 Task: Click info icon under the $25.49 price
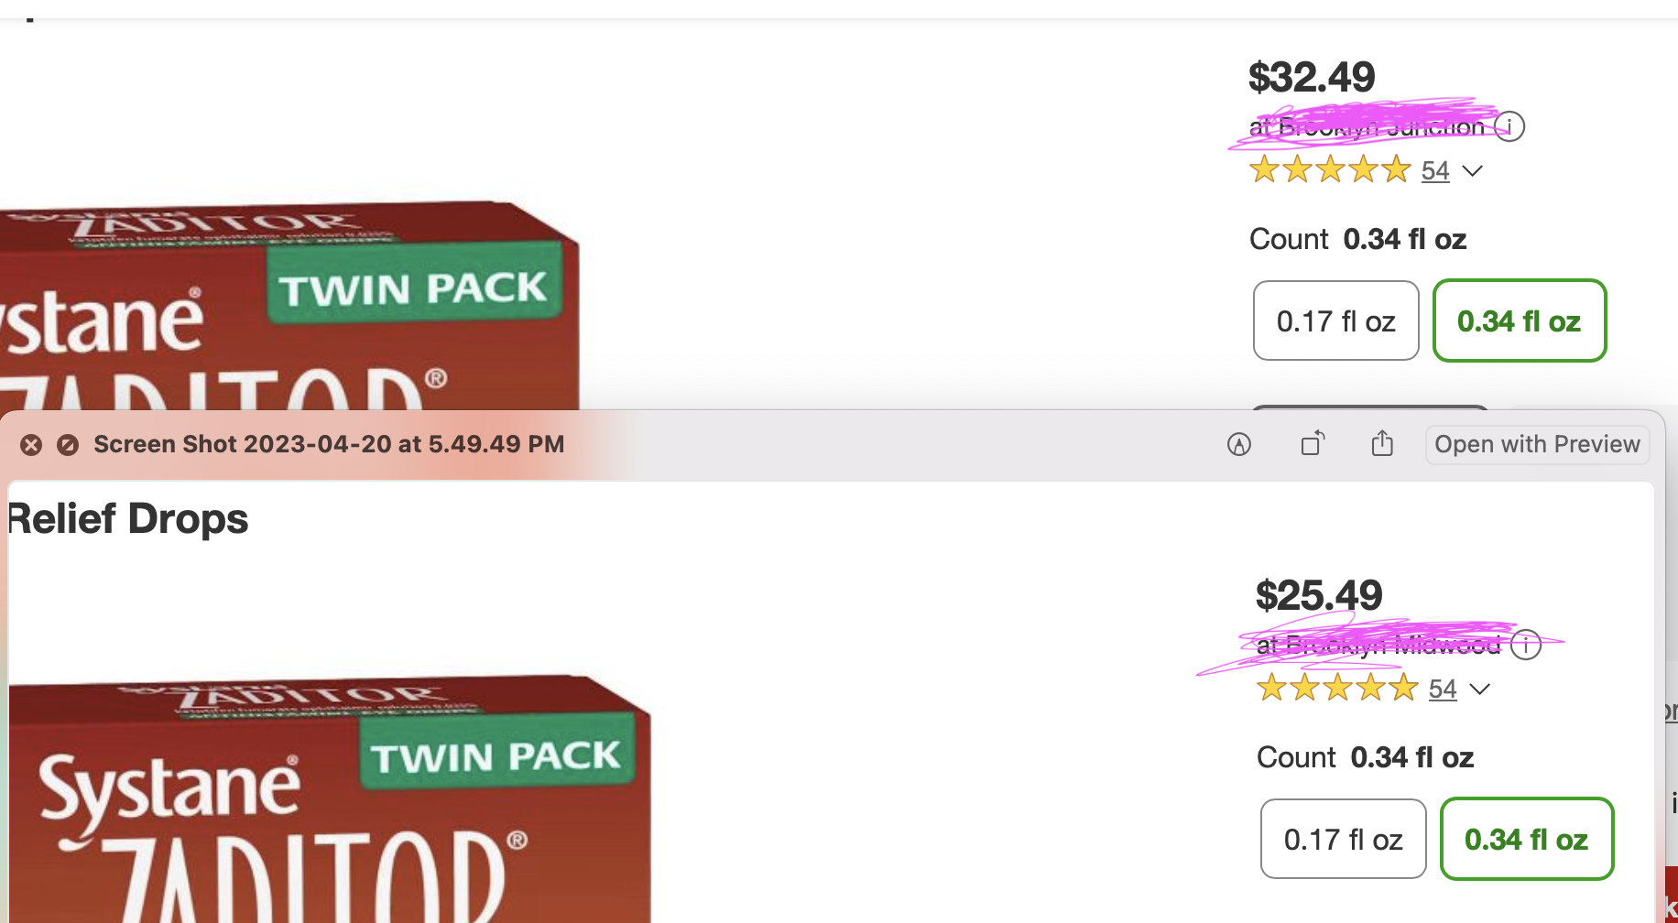1526,645
